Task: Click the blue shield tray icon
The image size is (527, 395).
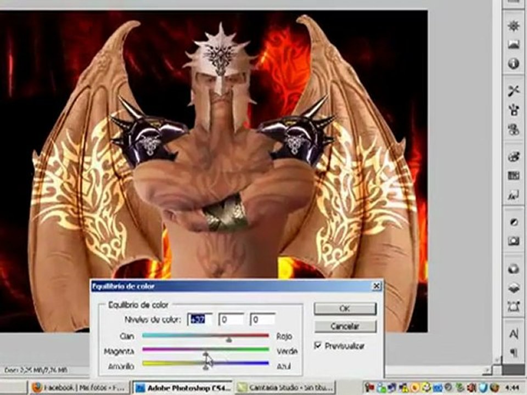Action: click(484, 388)
